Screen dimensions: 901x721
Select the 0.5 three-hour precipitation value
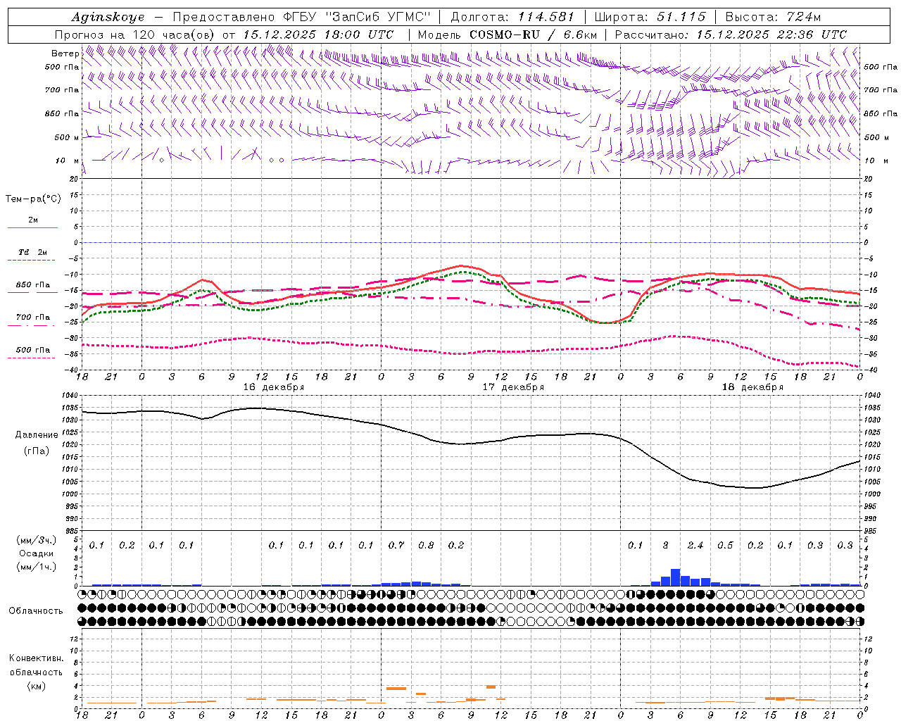click(725, 545)
